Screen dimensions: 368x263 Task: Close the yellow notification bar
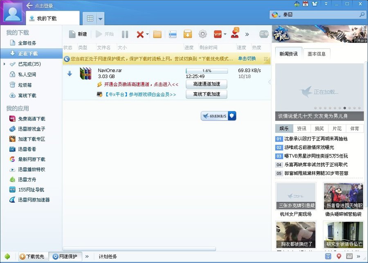tap(266, 58)
